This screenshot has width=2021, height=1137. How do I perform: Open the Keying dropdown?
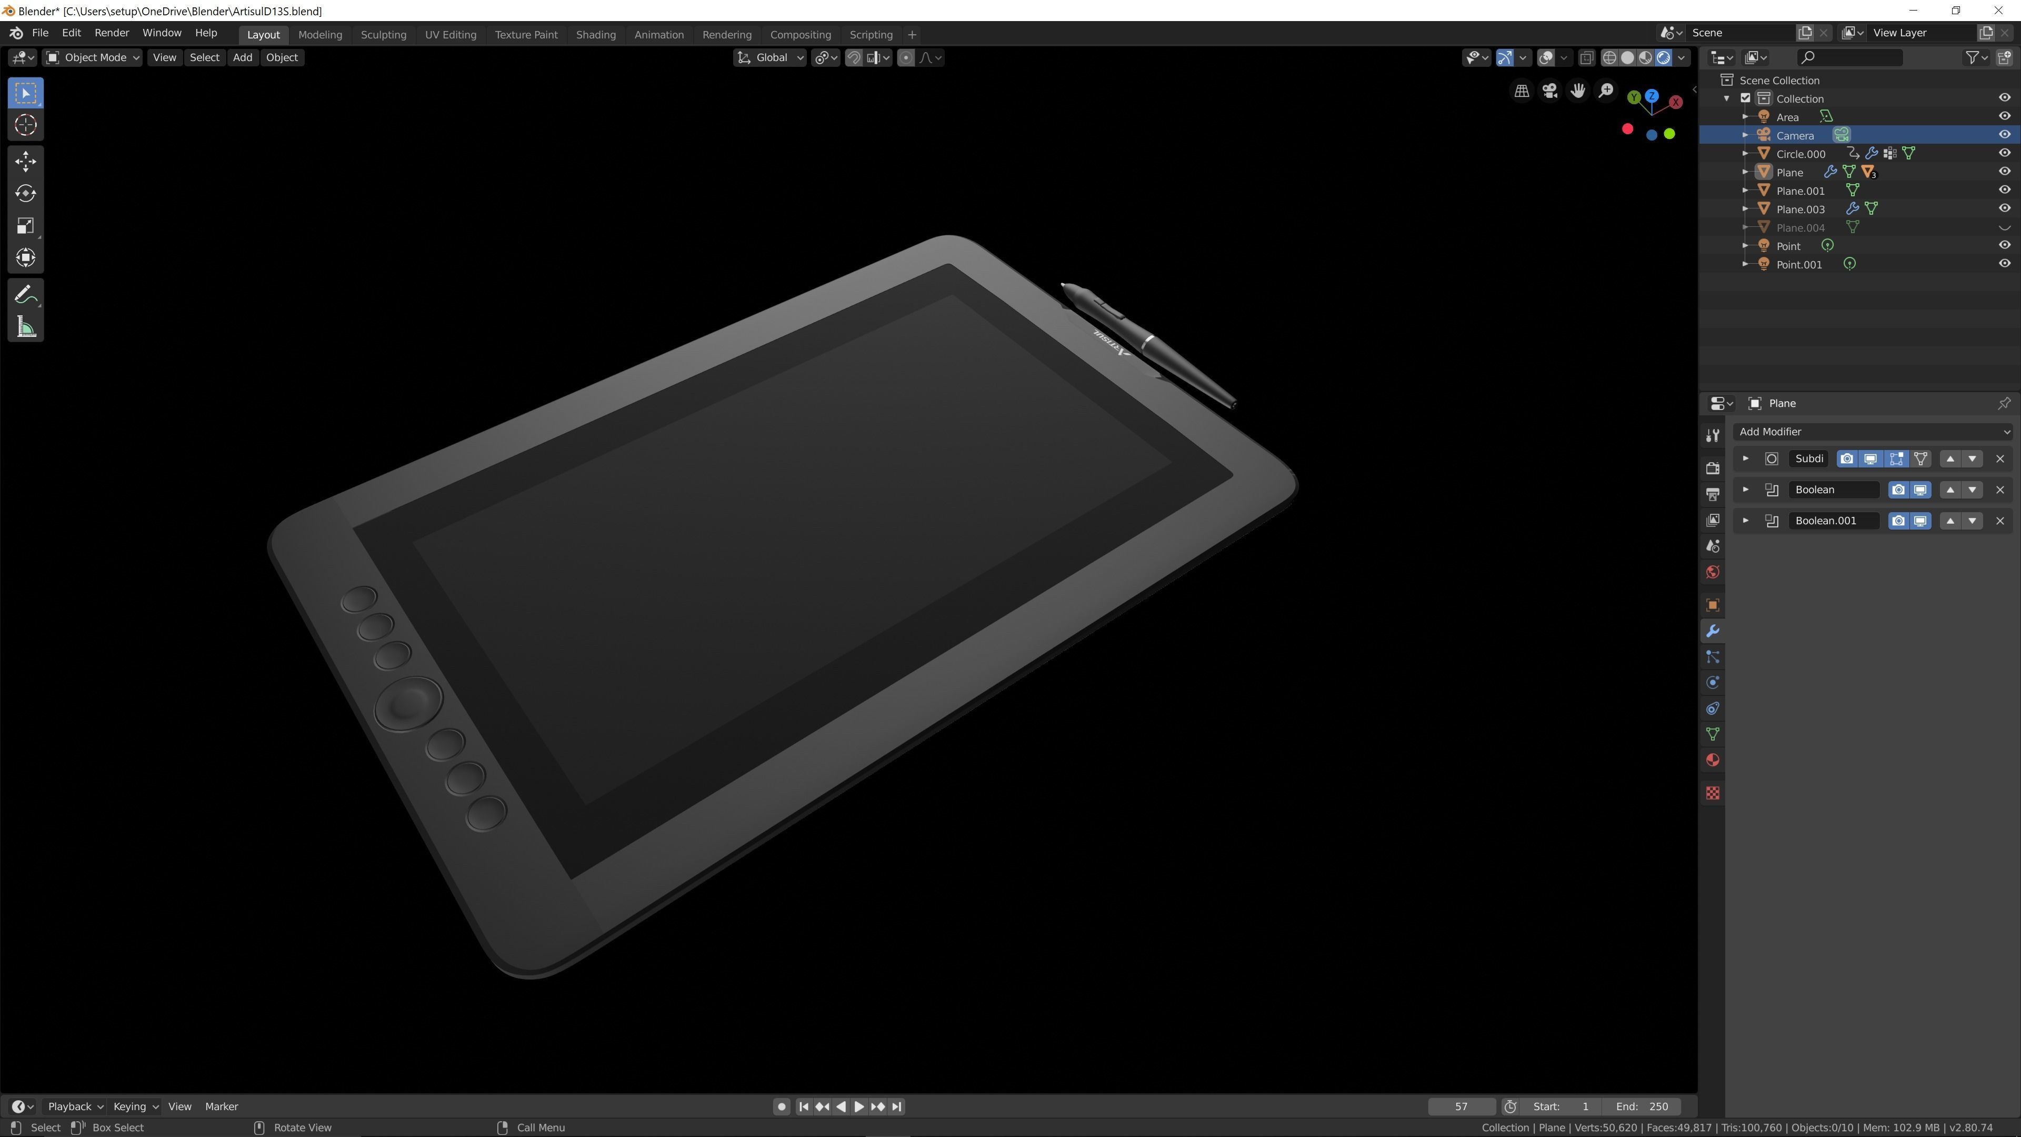[x=135, y=1106]
